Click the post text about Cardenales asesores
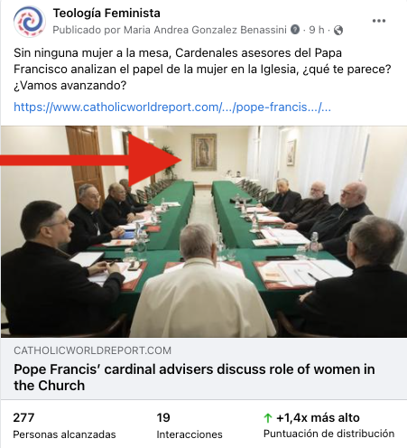This screenshot has width=407, height=448. click(202, 69)
